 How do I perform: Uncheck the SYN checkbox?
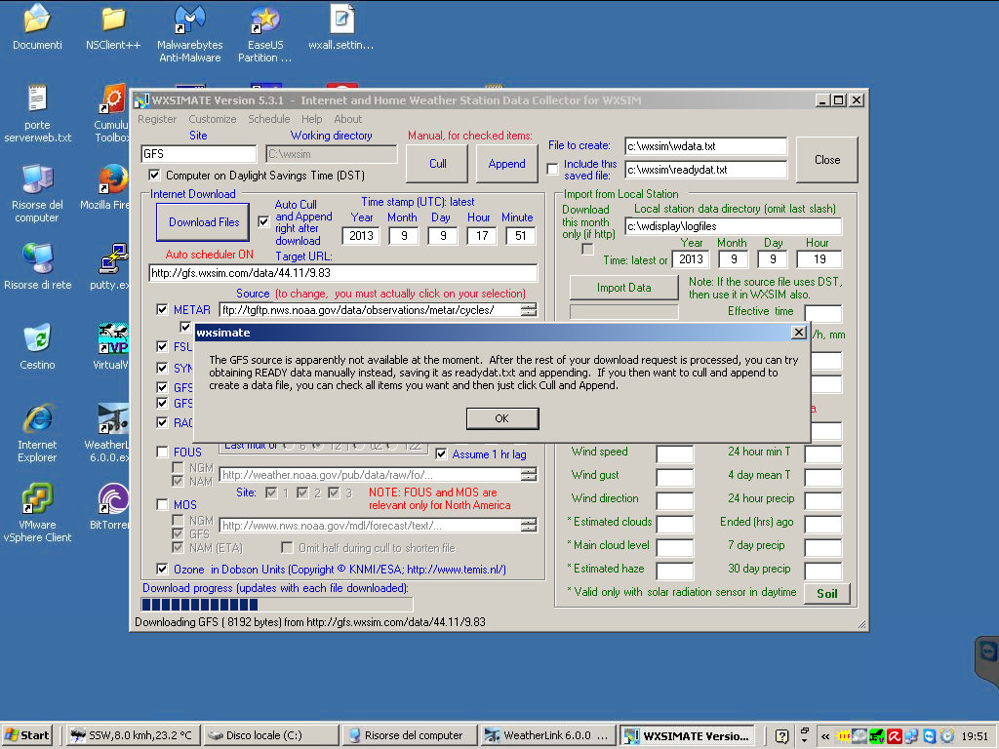click(162, 368)
